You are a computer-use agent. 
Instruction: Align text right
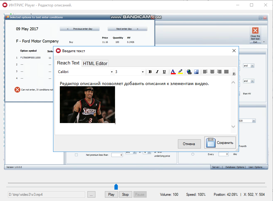click(x=219, y=72)
